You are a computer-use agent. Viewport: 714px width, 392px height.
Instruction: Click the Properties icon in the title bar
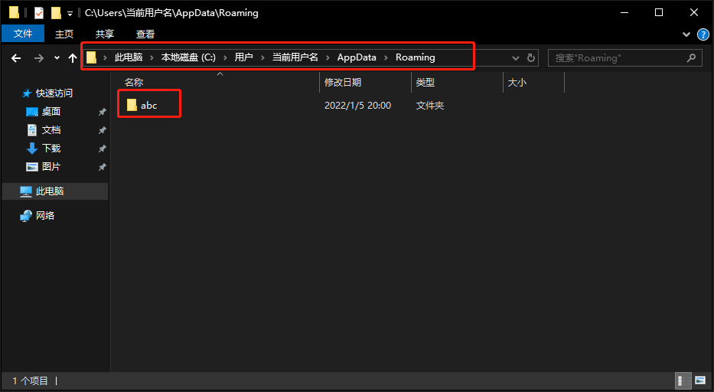pos(39,13)
